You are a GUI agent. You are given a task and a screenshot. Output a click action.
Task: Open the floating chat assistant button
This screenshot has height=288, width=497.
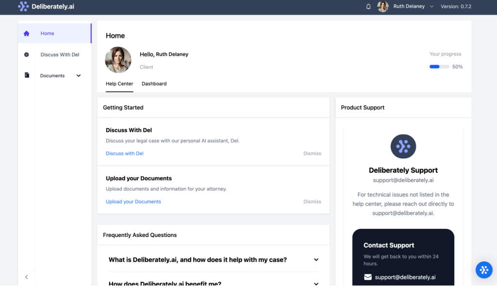pos(483,270)
